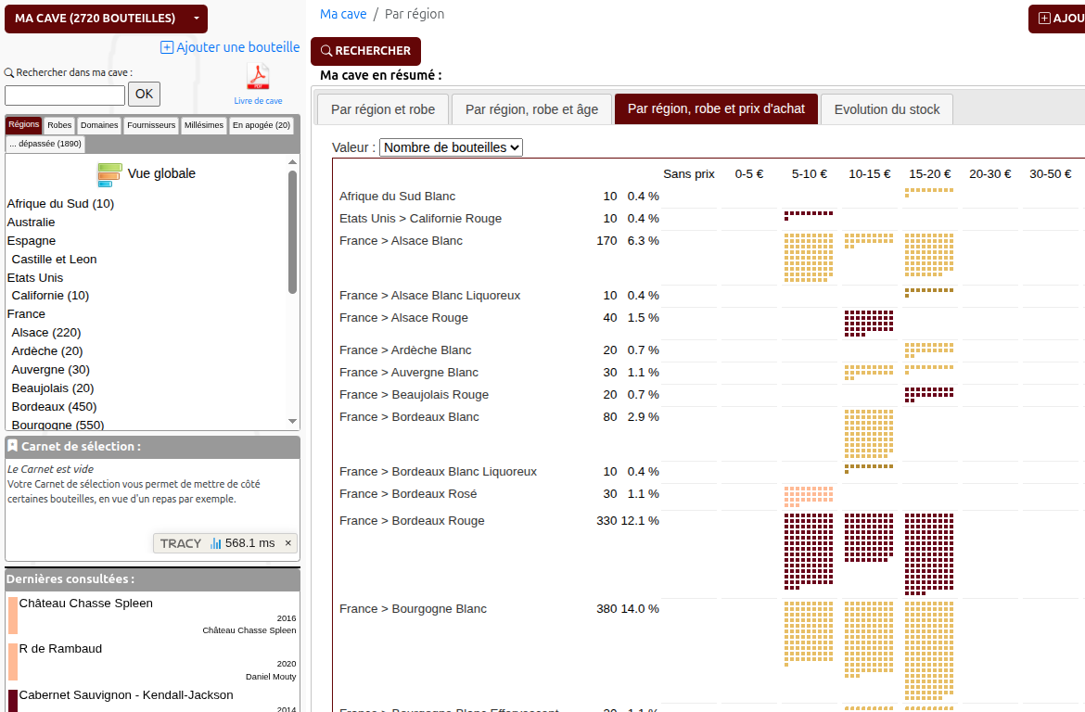Open the Livre de cave PDF icon
The image size is (1085, 712).
point(258,77)
